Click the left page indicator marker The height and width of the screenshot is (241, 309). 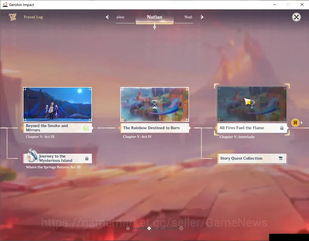(128, 228)
